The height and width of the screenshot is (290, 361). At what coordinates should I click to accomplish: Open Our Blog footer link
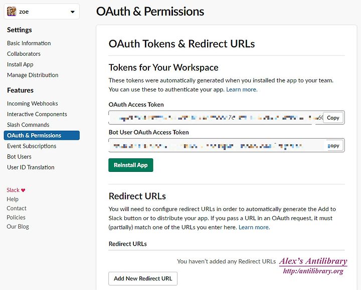(18, 227)
